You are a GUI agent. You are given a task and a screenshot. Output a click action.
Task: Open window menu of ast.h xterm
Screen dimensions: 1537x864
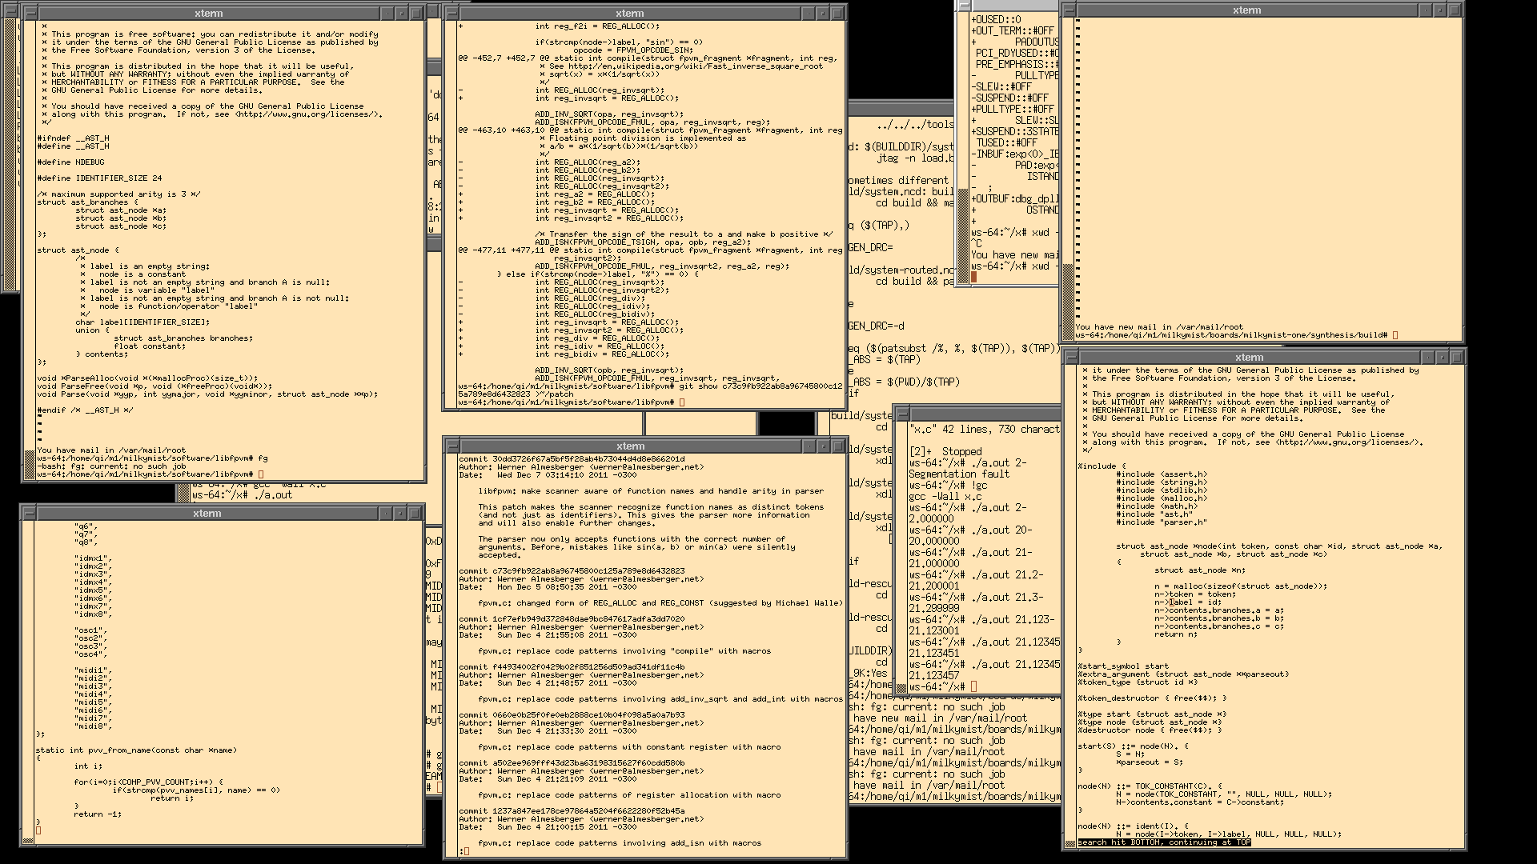pos(30,14)
